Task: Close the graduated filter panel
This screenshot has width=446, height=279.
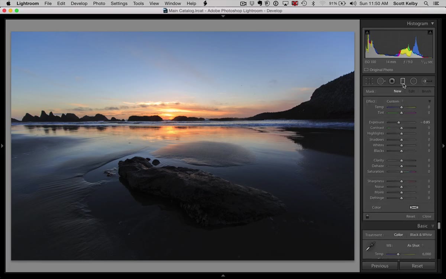Action: pyautogui.click(x=427, y=216)
